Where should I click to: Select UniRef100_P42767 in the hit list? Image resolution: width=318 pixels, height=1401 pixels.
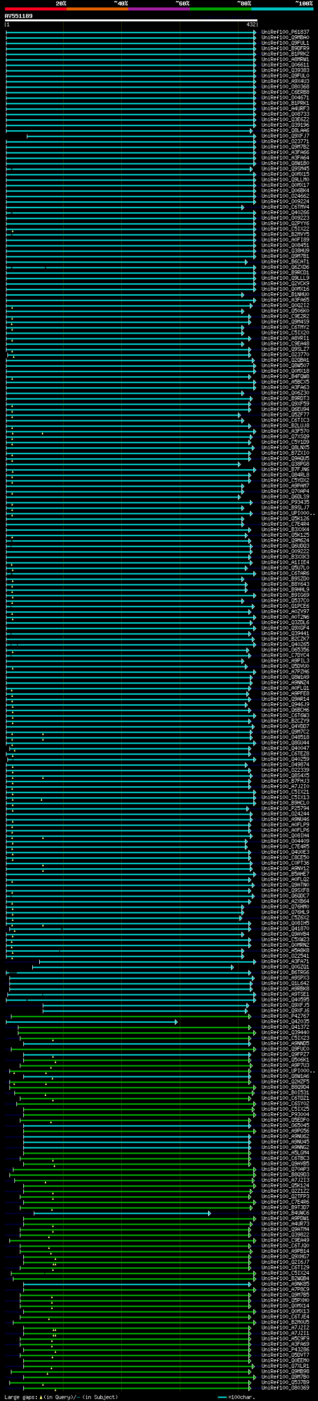(285, 1016)
